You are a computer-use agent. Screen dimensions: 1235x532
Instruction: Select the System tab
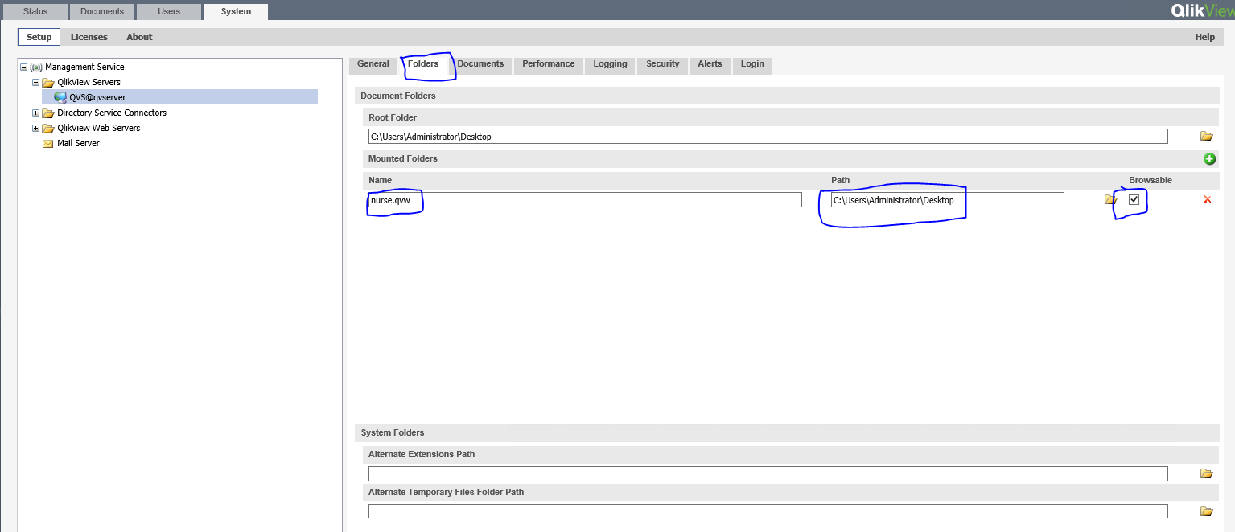(236, 11)
